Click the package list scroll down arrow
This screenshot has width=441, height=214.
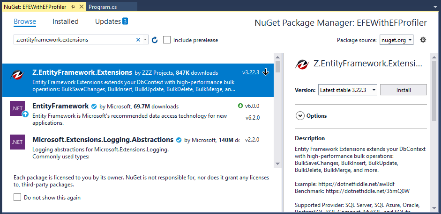coord(277,163)
